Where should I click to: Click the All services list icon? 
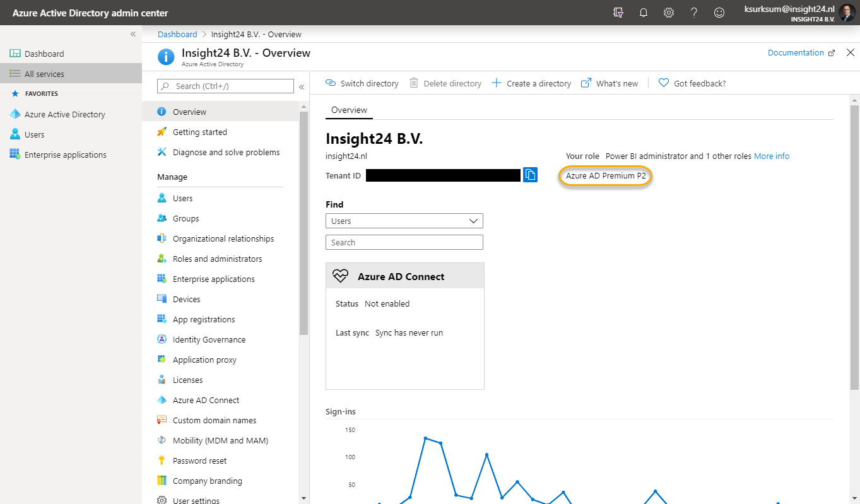click(x=15, y=74)
